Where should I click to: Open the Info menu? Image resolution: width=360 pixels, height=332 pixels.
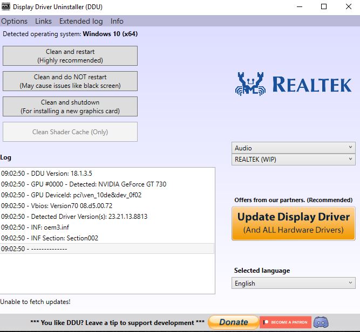pos(117,21)
